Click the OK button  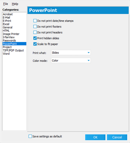pyautogui.click(x=95, y=137)
